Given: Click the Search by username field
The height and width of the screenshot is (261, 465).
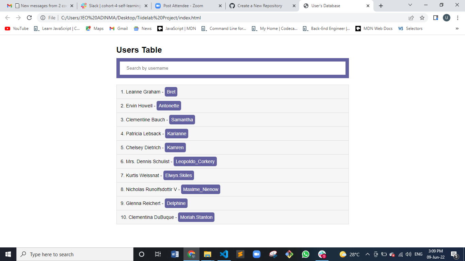Looking at the screenshot, I should tap(233, 68).
